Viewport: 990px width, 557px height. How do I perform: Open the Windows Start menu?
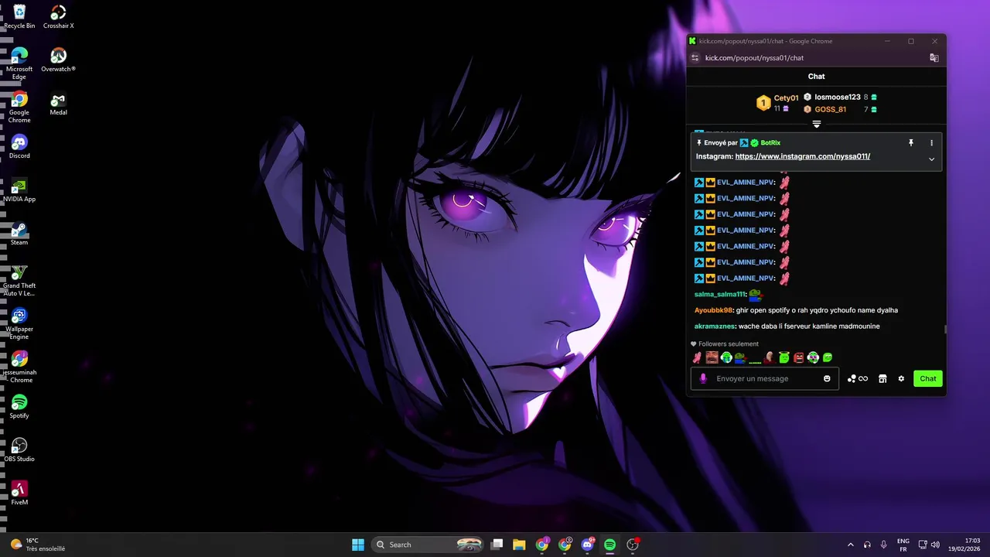click(358, 545)
